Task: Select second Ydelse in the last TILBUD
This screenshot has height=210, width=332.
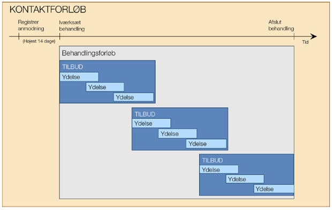Action: 245,179
